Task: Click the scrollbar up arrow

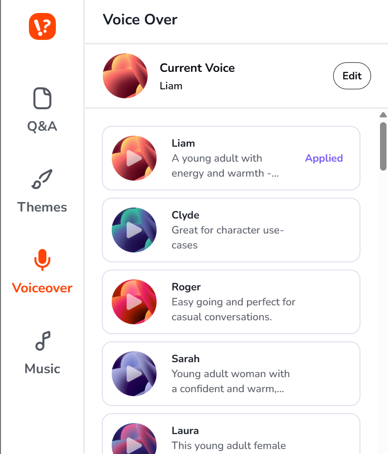Action: (383, 115)
